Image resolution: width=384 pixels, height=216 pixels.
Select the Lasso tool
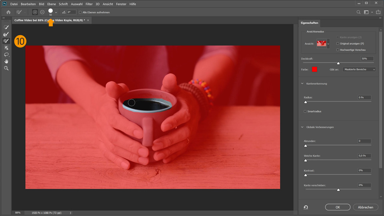[6, 55]
